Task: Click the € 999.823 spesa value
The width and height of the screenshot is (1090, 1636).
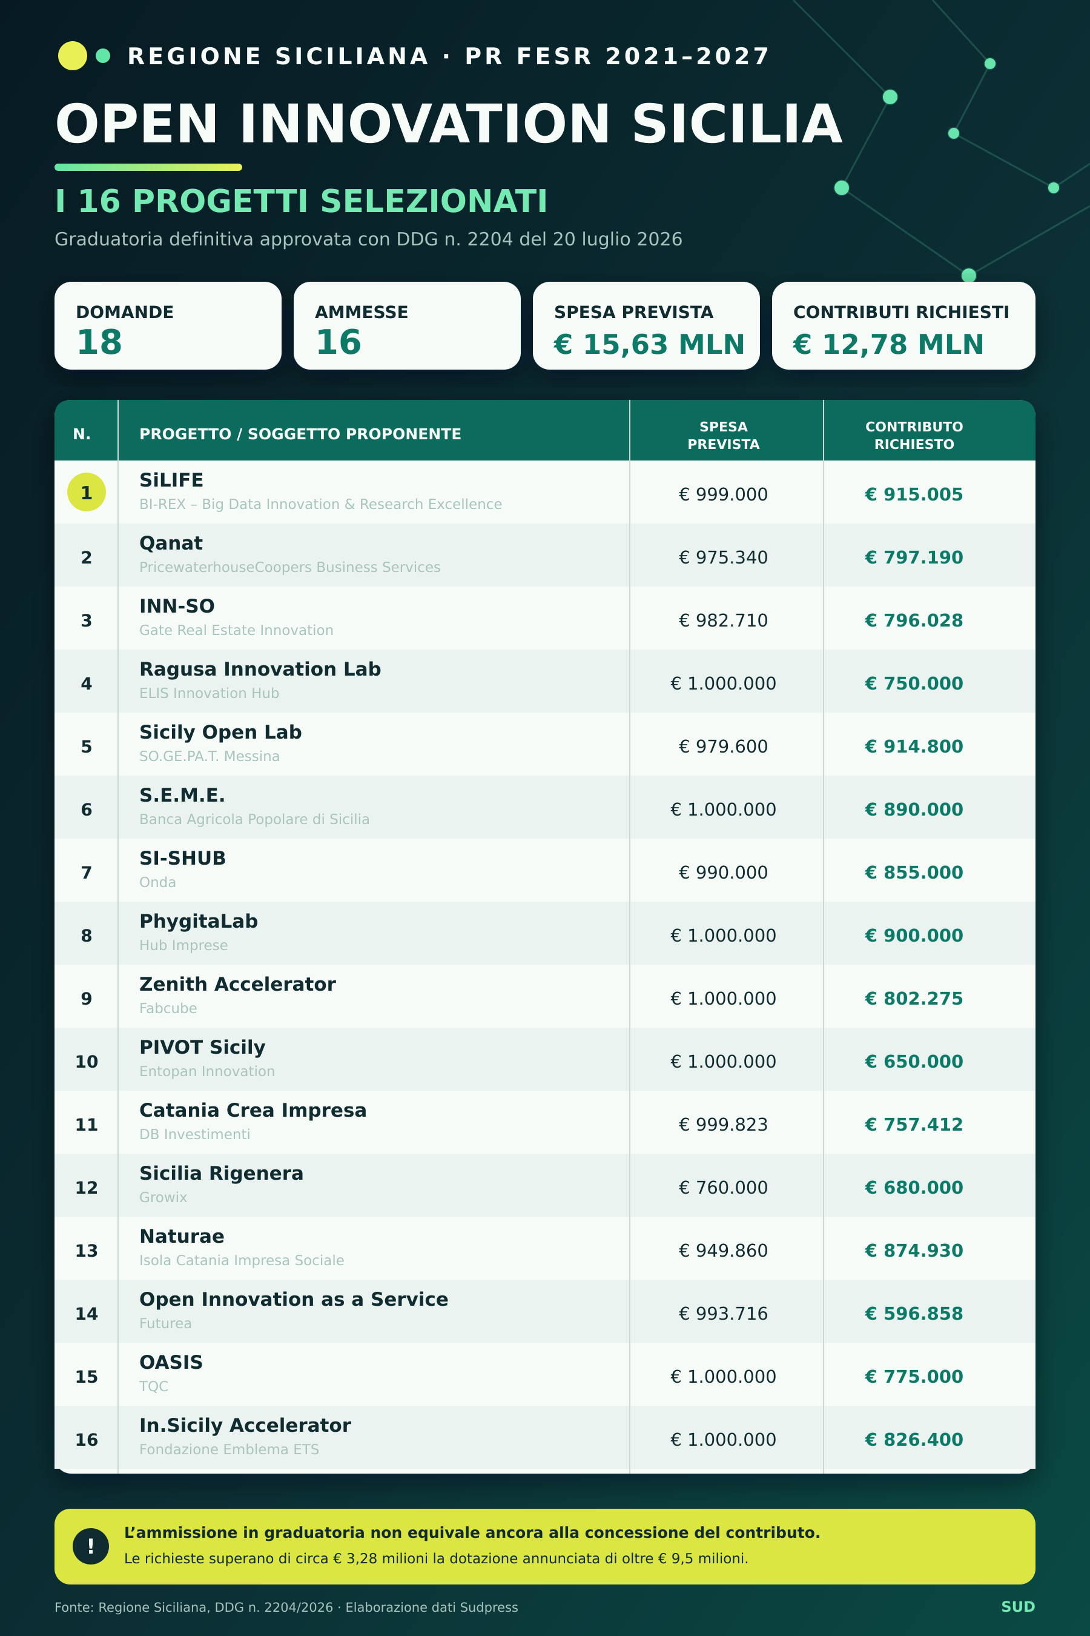Action: coord(724,1125)
